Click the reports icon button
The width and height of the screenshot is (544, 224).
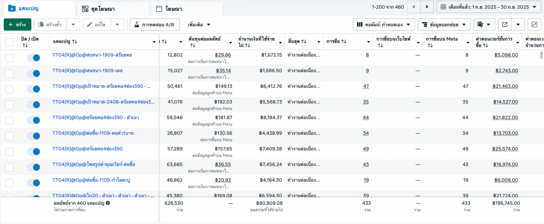pos(480,24)
